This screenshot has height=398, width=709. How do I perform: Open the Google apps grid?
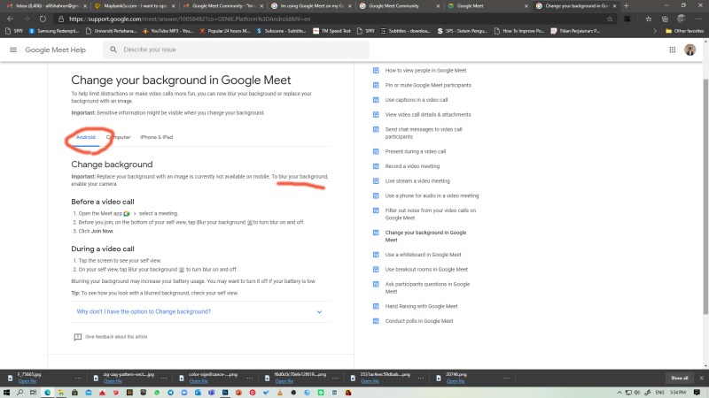672,50
